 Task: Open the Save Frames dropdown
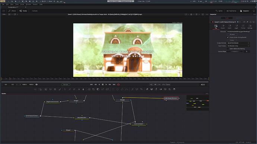tap(238, 46)
